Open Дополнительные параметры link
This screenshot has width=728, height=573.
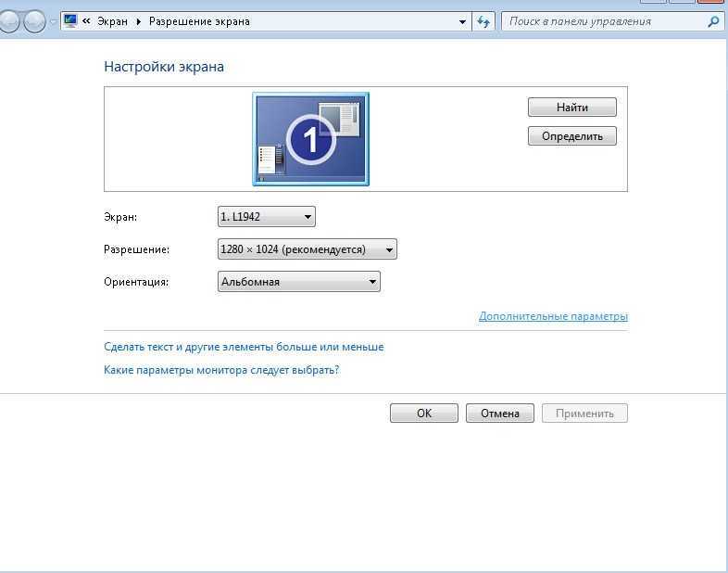pyautogui.click(x=553, y=316)
